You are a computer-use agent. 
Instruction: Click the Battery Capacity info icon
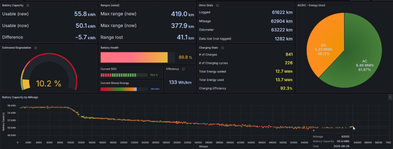point(28,5)
